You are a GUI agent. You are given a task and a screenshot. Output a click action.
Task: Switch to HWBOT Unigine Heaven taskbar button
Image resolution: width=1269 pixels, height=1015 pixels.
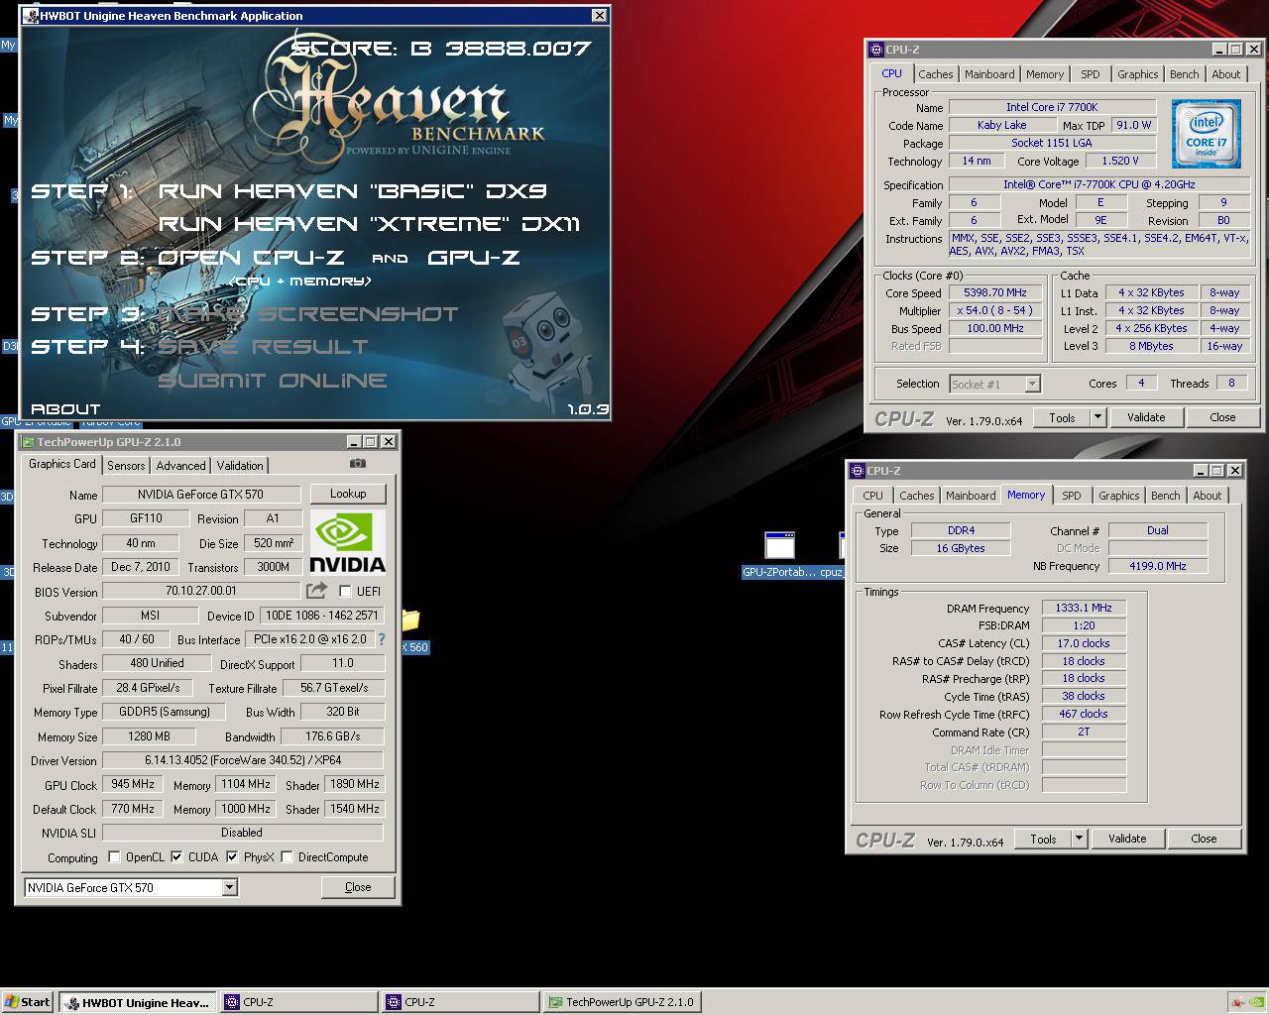pyautogui.click(x=138, y=1002)
